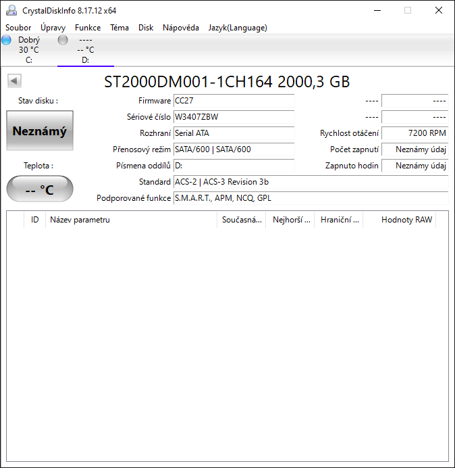Screen dimensions: 455x468
Task: Click the serial number field W3407ZBW
Action: (x=234, y=117)
